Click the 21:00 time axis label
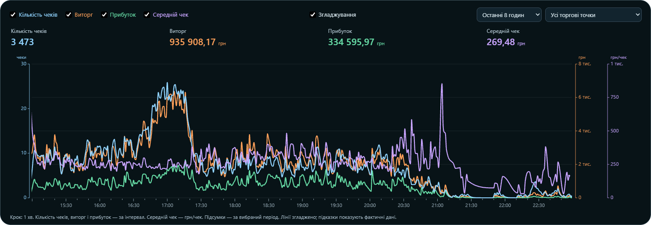651x225 pixels. [438, 205]
